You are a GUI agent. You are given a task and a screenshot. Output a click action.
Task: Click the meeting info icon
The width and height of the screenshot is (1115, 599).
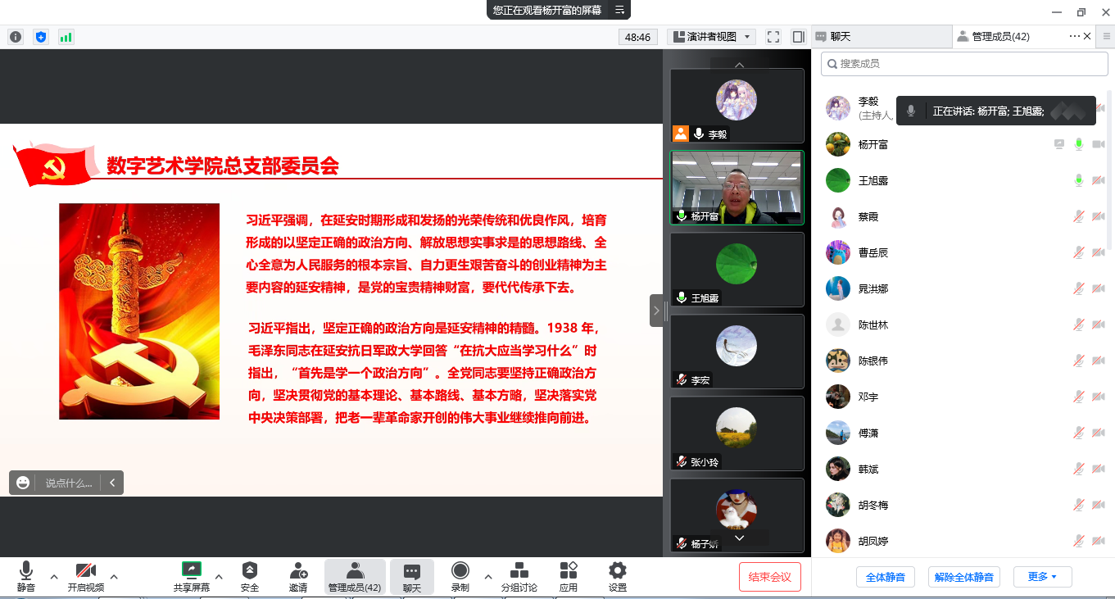click(x=16, y=37)
